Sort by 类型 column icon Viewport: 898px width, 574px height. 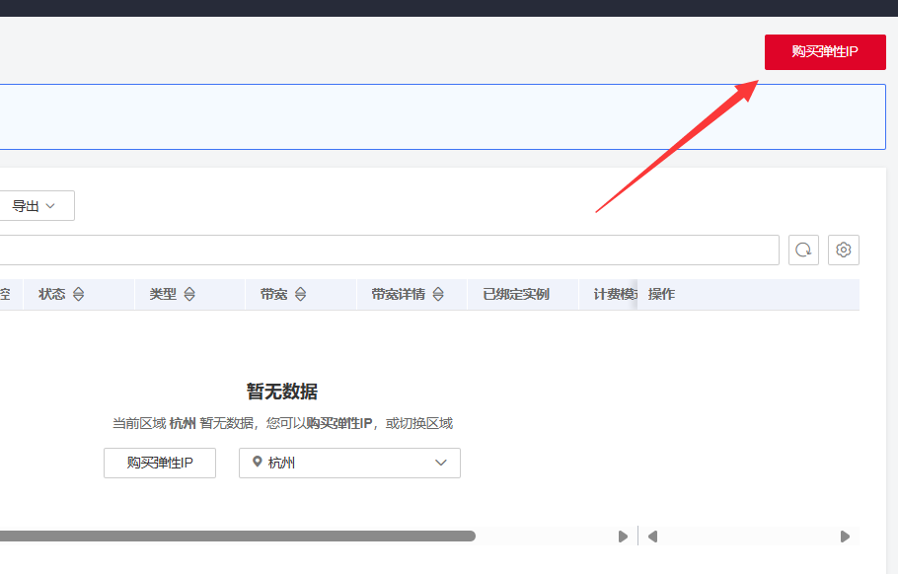tap(189, 295)
